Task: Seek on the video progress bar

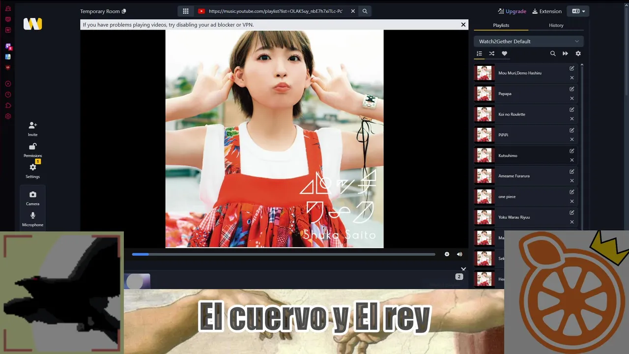Action: click(x=284, y=254)
